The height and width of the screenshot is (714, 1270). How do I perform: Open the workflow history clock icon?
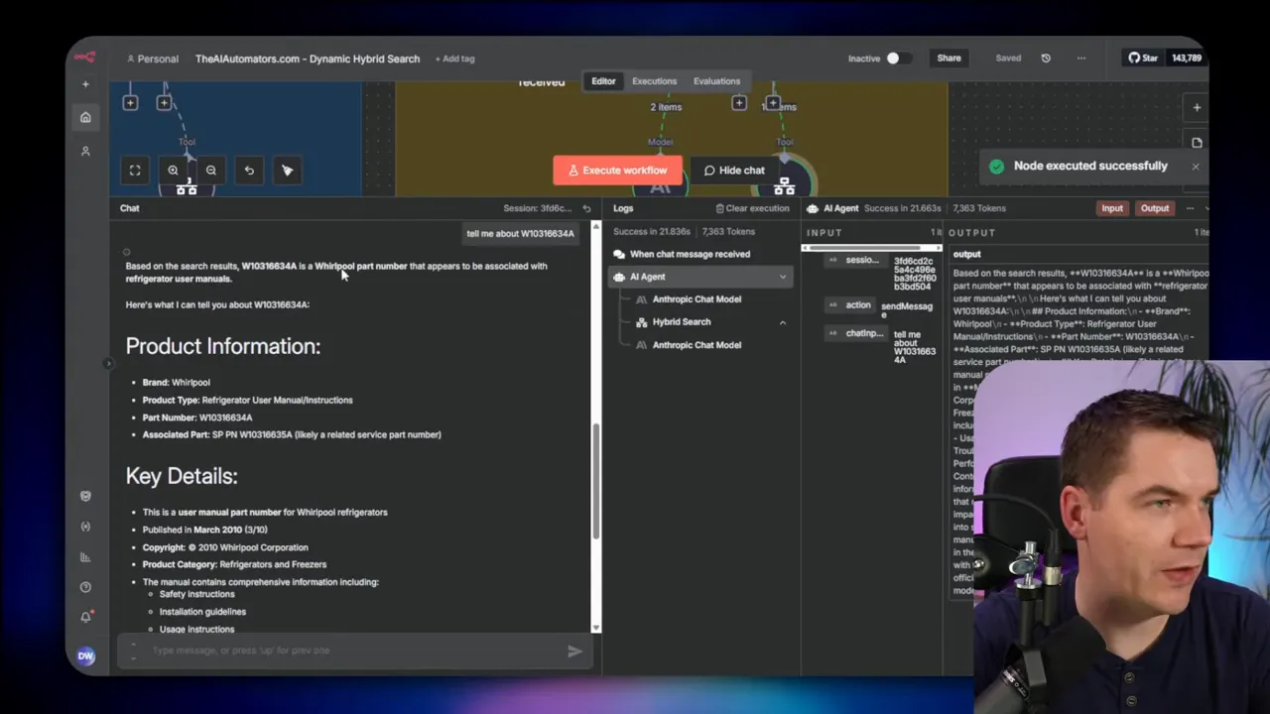1046,59
